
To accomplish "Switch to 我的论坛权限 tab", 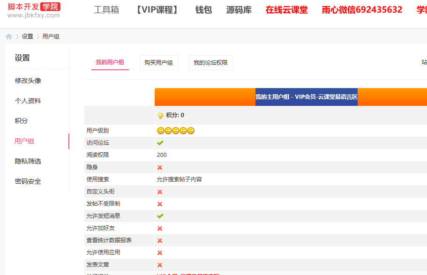I will [211, 63].
